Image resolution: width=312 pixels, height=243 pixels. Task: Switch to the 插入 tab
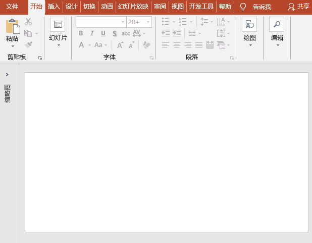(x=54, y=7)
